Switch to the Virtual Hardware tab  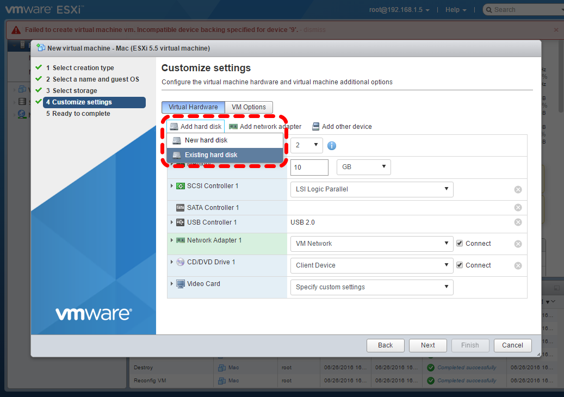[x=193, y=107]
